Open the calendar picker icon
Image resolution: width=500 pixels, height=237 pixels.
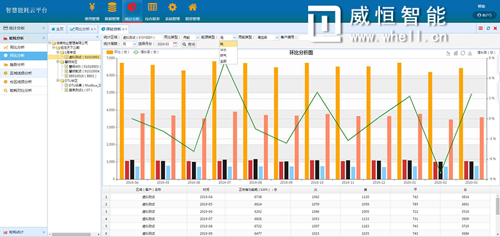[175, 44]
